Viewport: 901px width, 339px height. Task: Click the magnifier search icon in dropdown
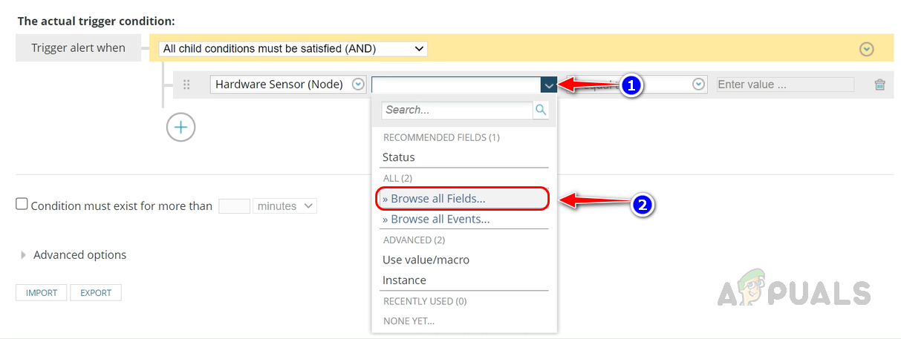tap(541, 110)
